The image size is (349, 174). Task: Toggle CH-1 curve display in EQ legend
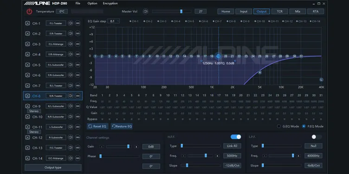coord(134,21)
